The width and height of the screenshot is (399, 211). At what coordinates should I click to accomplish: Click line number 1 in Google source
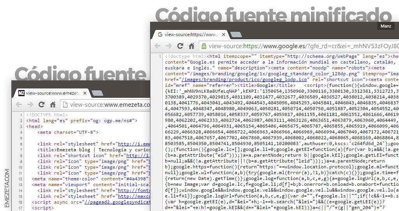click(160, 56)
